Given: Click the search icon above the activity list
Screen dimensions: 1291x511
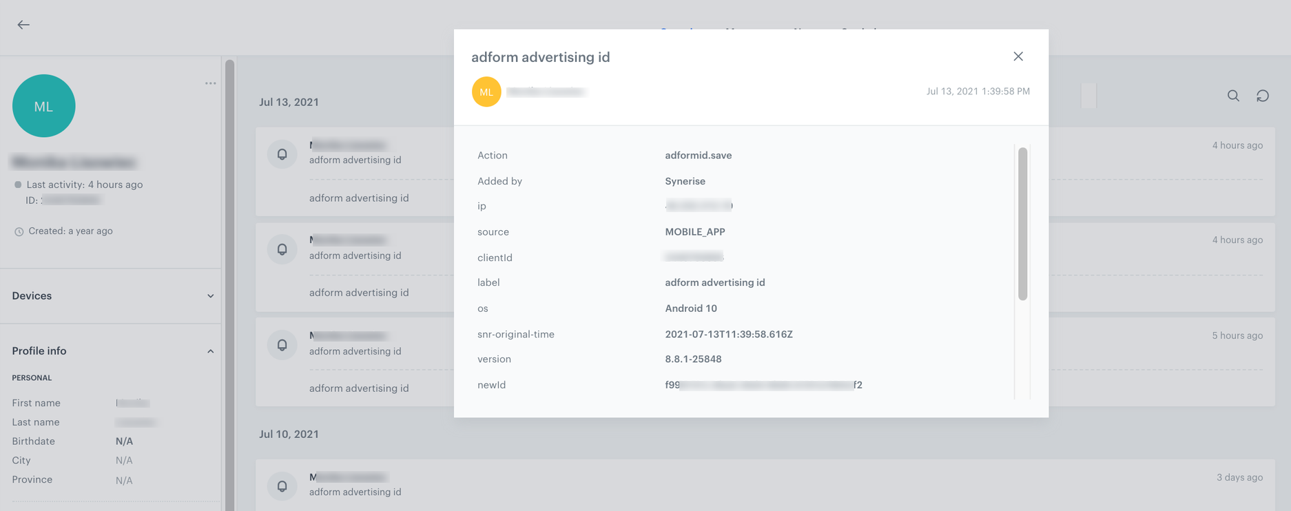Looking at the screenshot, I should point(1233,96).
